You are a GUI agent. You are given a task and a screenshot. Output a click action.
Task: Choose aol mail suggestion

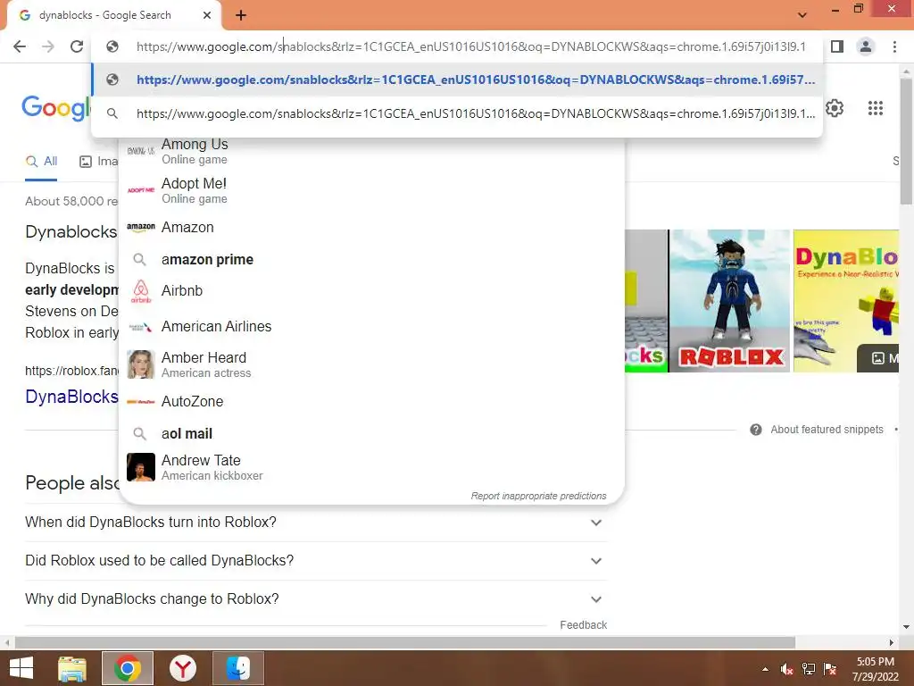[x=370, y=433]
